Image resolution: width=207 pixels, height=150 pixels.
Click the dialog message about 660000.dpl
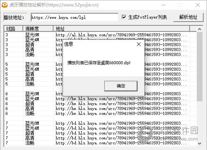[99, 63]
